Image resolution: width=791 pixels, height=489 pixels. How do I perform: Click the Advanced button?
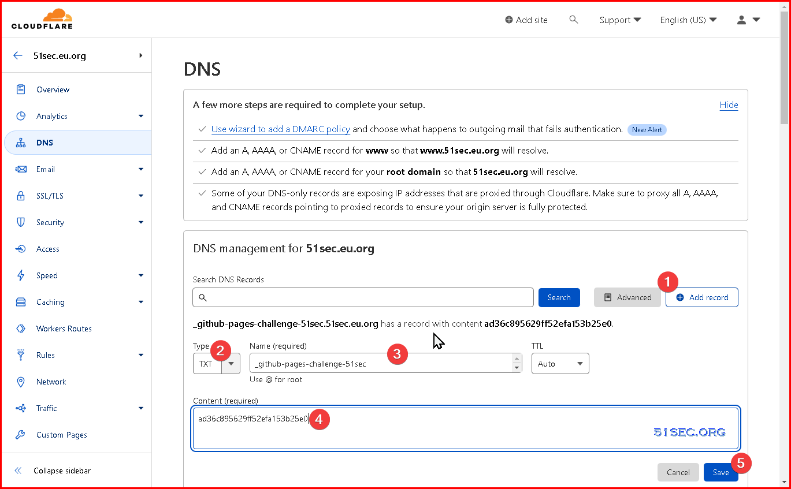[627, 297]
